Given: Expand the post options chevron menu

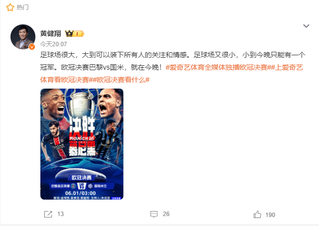Looking at the screenshot, I should [x=306, y=26].
